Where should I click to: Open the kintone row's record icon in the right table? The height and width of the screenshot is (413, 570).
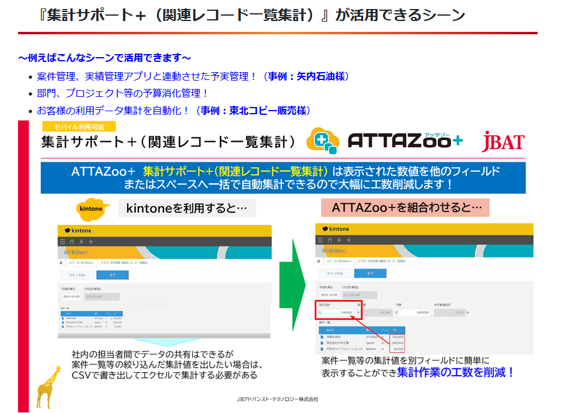[x=322, y=349]
